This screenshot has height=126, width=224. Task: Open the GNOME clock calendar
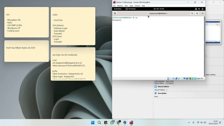159,9
